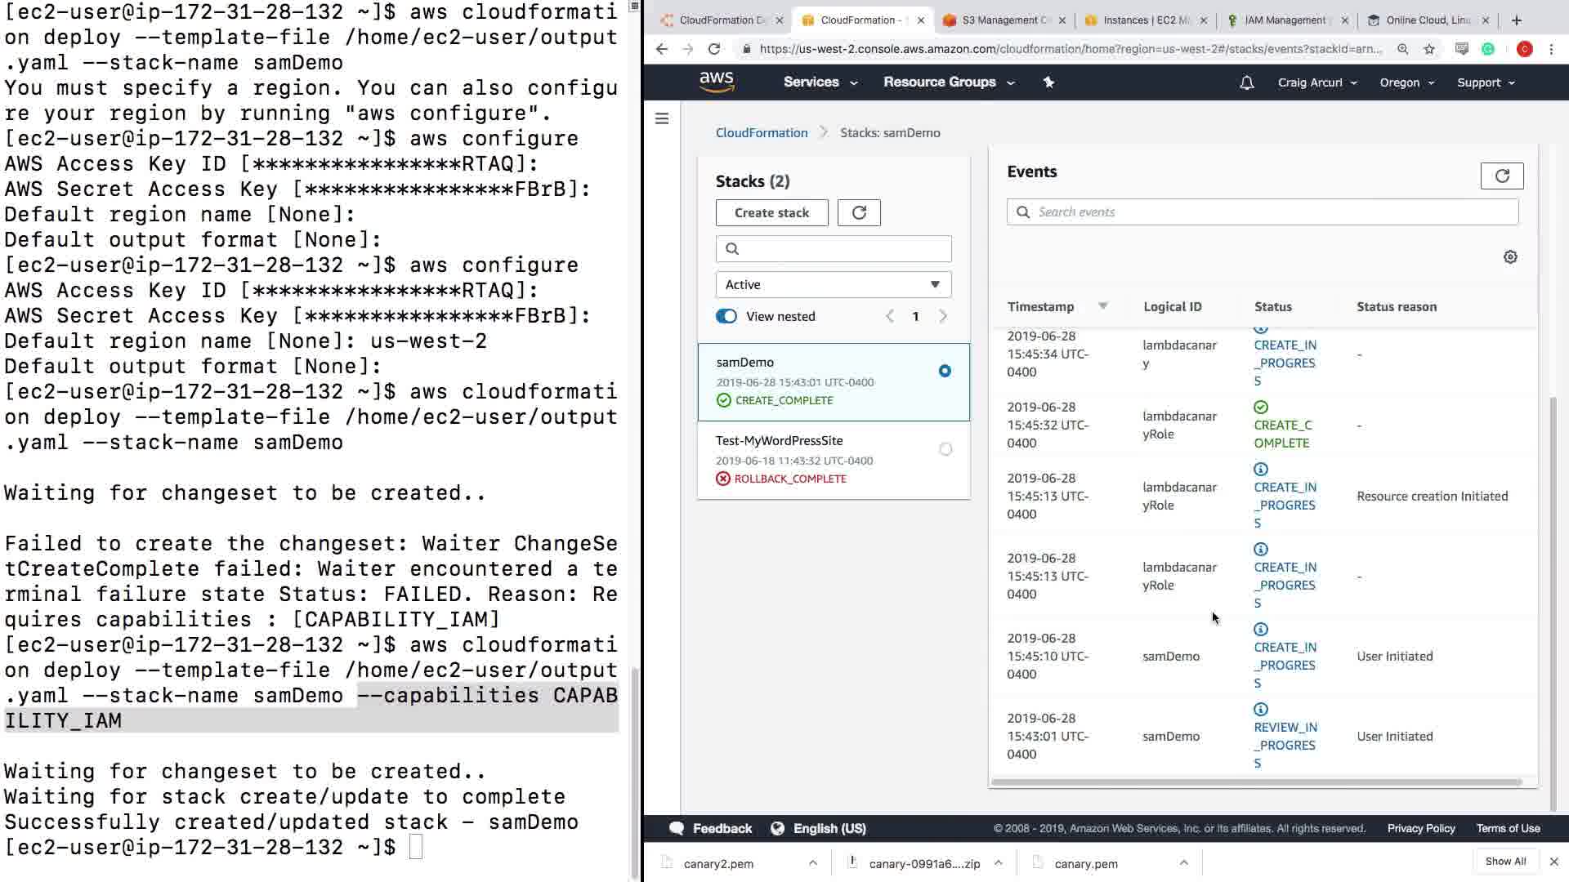This screenshot has width=1569, height=882.
Task: Expand the Services menu
Action: (x=820, y=82)
